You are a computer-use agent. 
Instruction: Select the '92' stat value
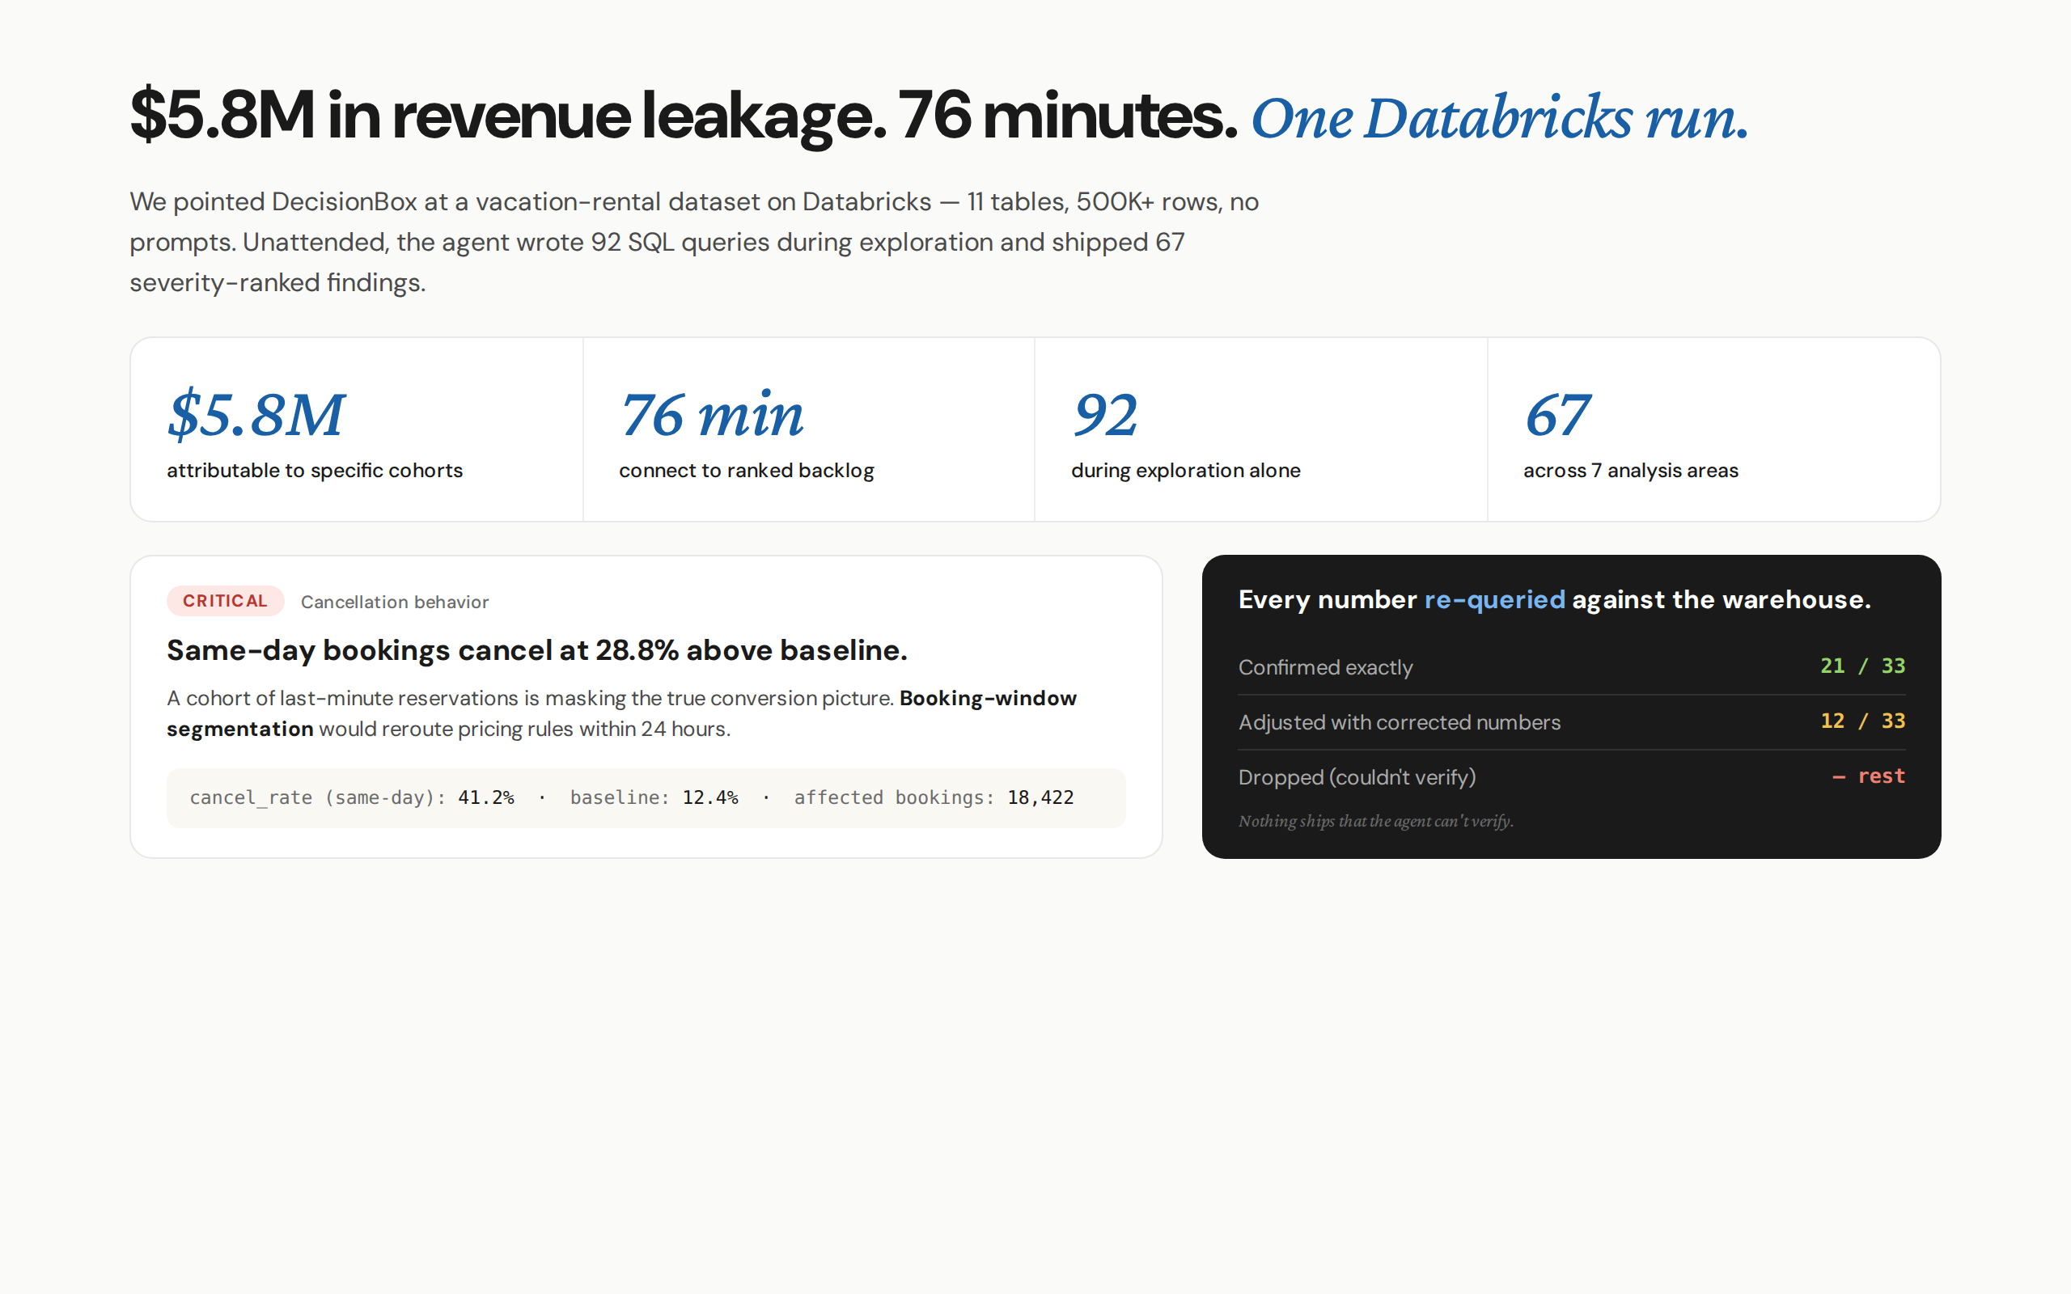[x=1105, y=415]
